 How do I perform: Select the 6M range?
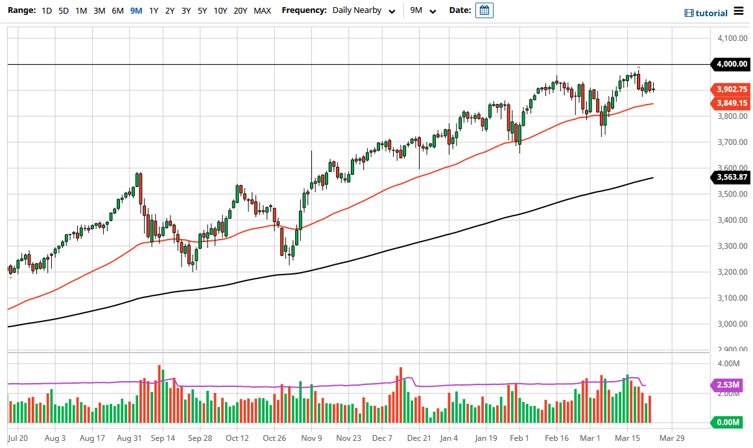117,10
